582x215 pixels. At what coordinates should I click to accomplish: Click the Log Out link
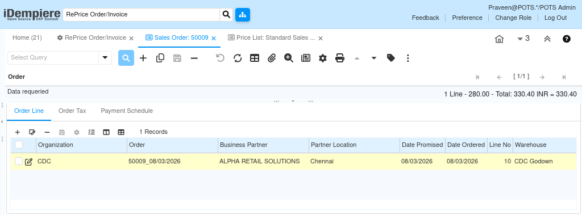[556, 18]
